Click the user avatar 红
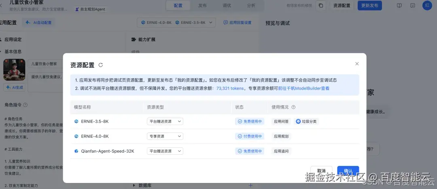Viewport: 437px width, 189px height. pos(427,6)
